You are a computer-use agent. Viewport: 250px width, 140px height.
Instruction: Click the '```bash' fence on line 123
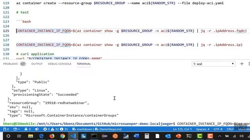tap(23, 22)
